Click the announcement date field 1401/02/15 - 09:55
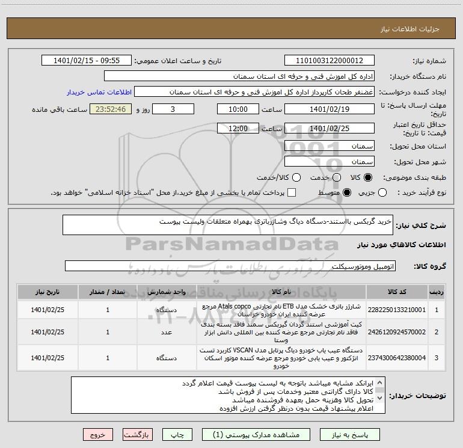The image size is (463, 448). (87, 61)
